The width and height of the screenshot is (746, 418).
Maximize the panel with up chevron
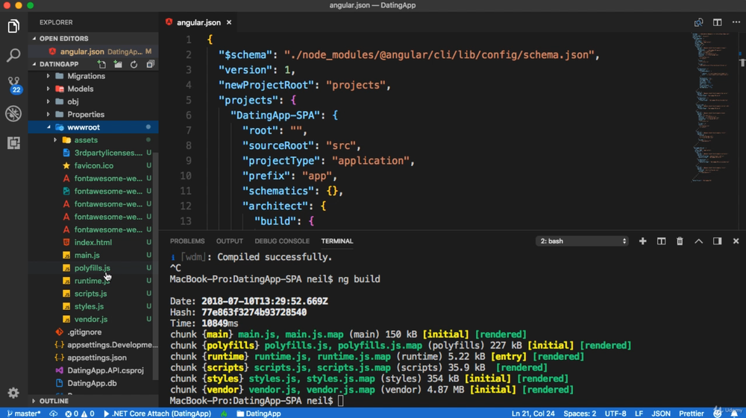(698, 241)
